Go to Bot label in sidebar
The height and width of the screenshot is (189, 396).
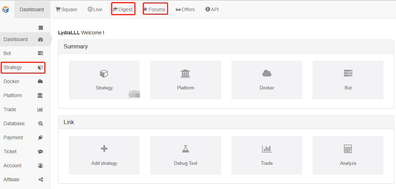(7, 53)
